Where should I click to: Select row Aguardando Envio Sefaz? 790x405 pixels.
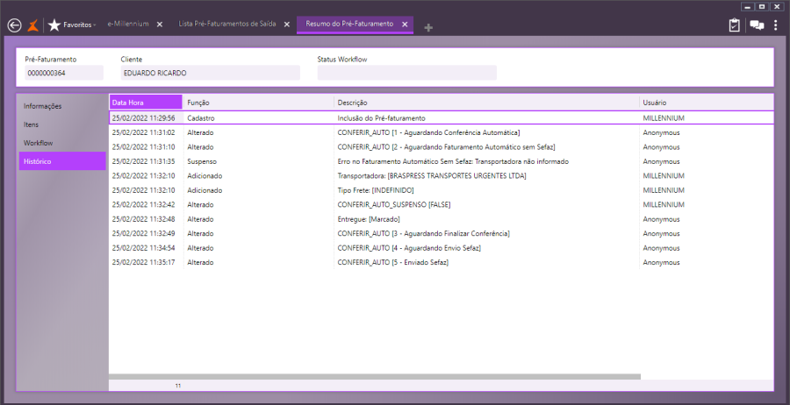(x=442, y=248)
